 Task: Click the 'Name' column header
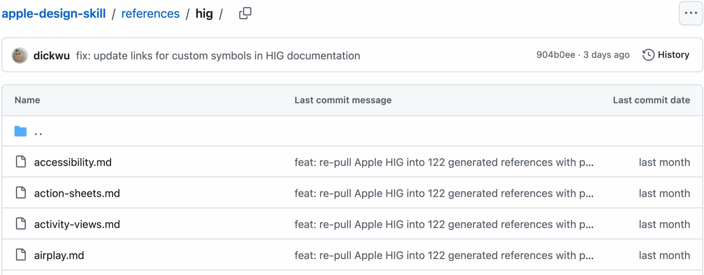coord(27,100)
